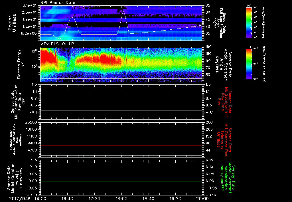Screen dimensions: 292x202
Task: Click the 'Model Scanner Pos Raw unitless' axis label
Action: click(x=16, y=140)
